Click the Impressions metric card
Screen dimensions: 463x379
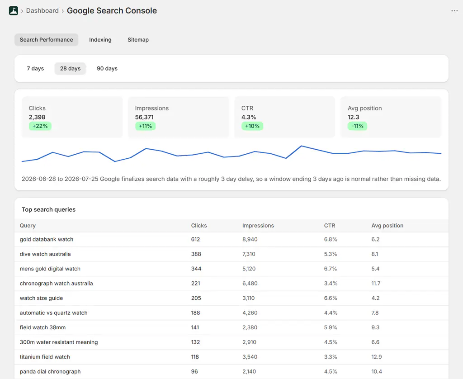point(178,117)
